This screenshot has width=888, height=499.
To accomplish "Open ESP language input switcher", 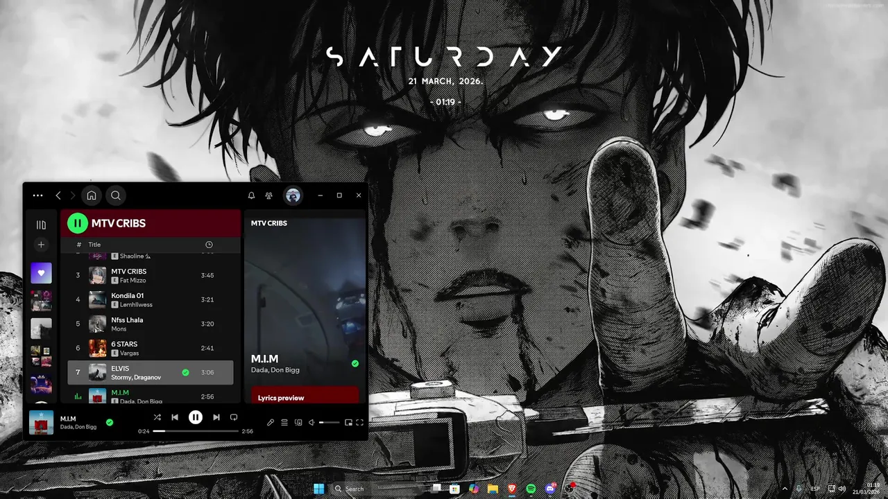I will [x=815, y=489].
